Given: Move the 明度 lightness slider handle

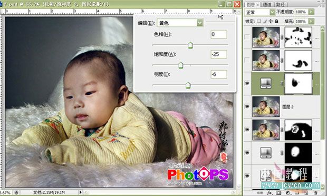Looking at the screenshot, I should [x=188, y=85].
